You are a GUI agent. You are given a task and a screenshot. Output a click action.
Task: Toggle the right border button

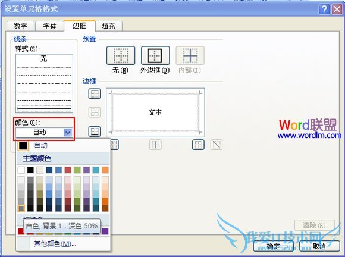pos(198,145)
